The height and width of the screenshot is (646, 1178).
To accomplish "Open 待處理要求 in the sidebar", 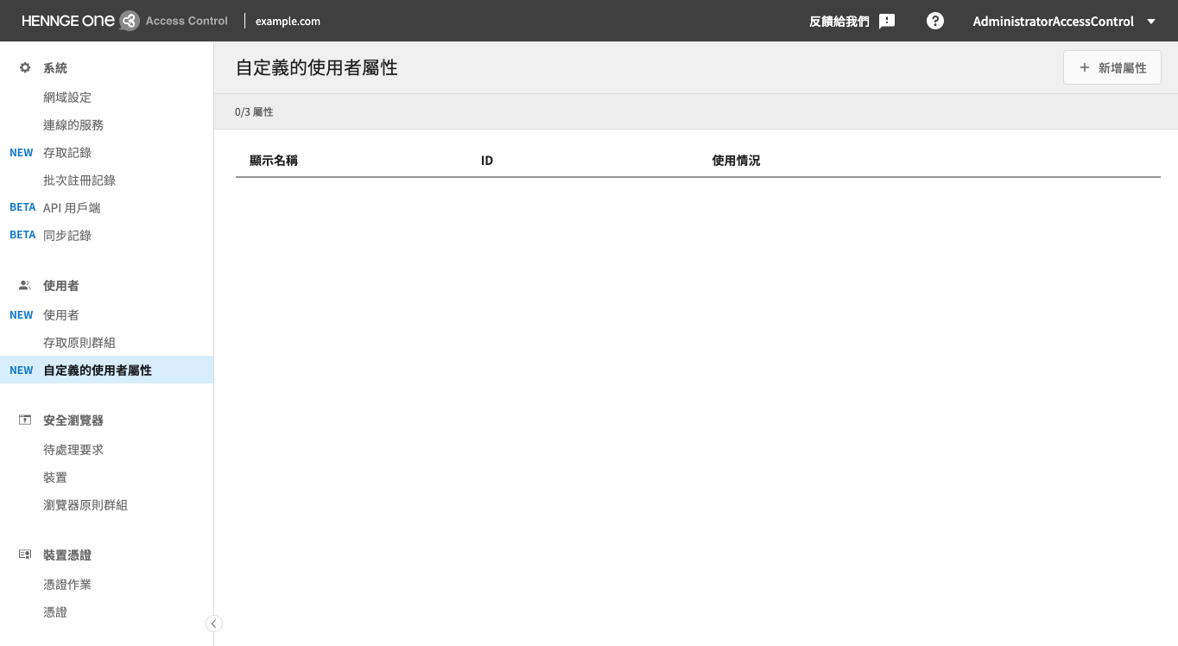I will (73, 450).
